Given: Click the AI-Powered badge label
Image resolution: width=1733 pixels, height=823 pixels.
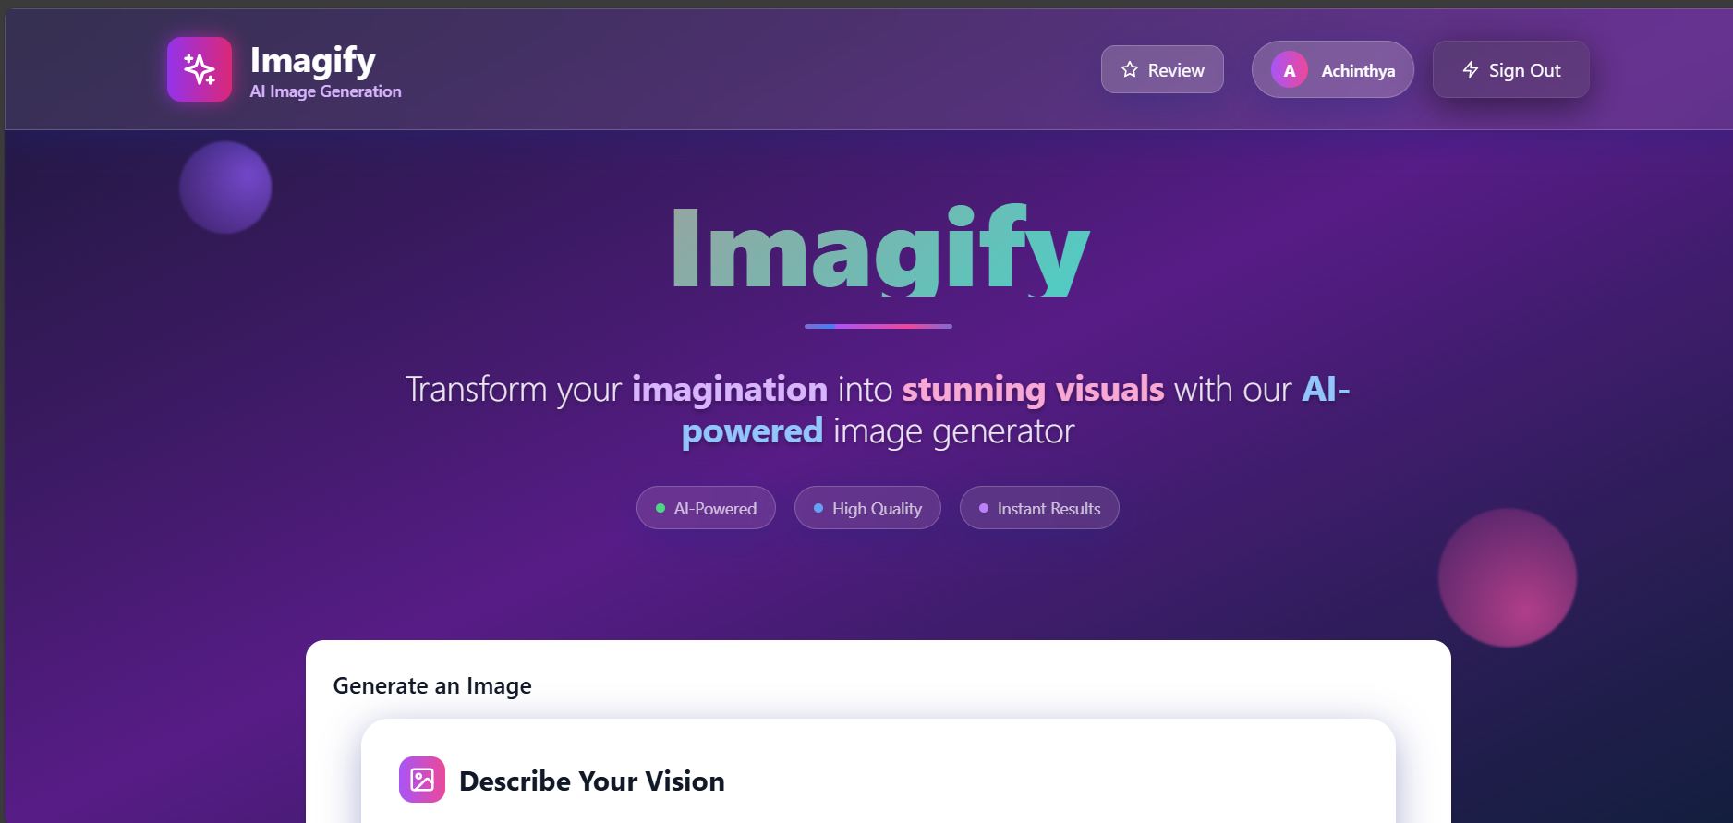Looking at the screenshot, I should (x=715, y=509).
